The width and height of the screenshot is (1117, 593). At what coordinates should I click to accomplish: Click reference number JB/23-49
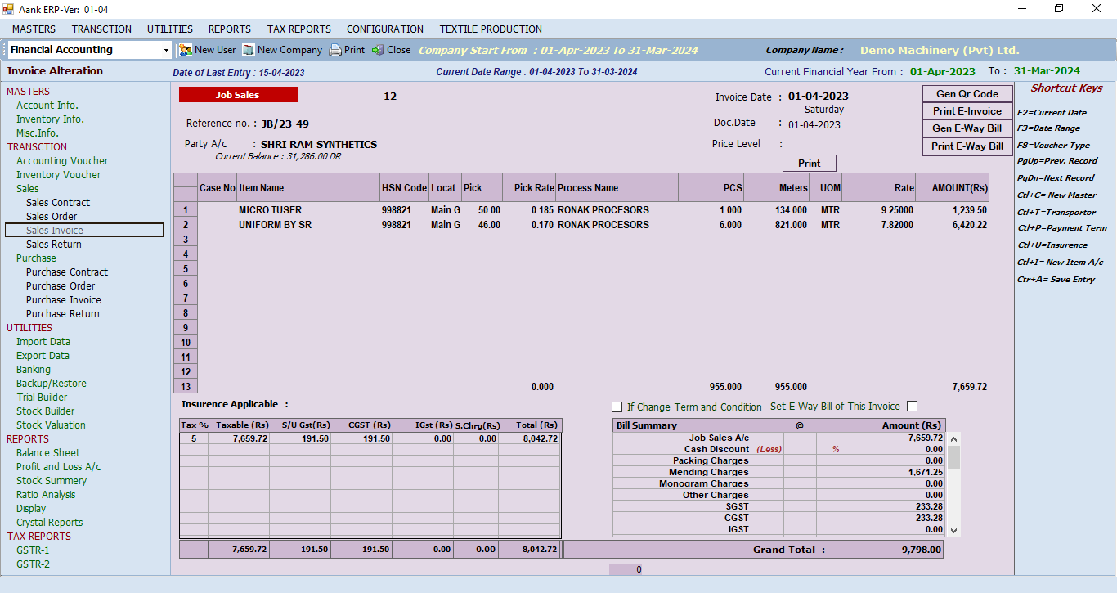click(x=285, y=124)
